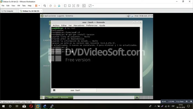Open the VMware View menu

(13, 5)
